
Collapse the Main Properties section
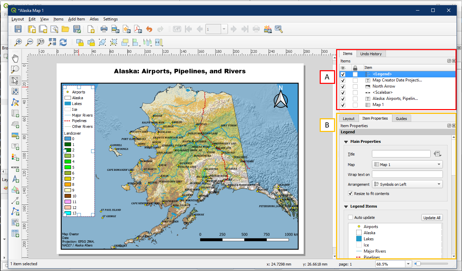[x=346, y=141]
